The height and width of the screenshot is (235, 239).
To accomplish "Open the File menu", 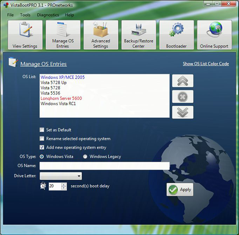I will (10, 15).
